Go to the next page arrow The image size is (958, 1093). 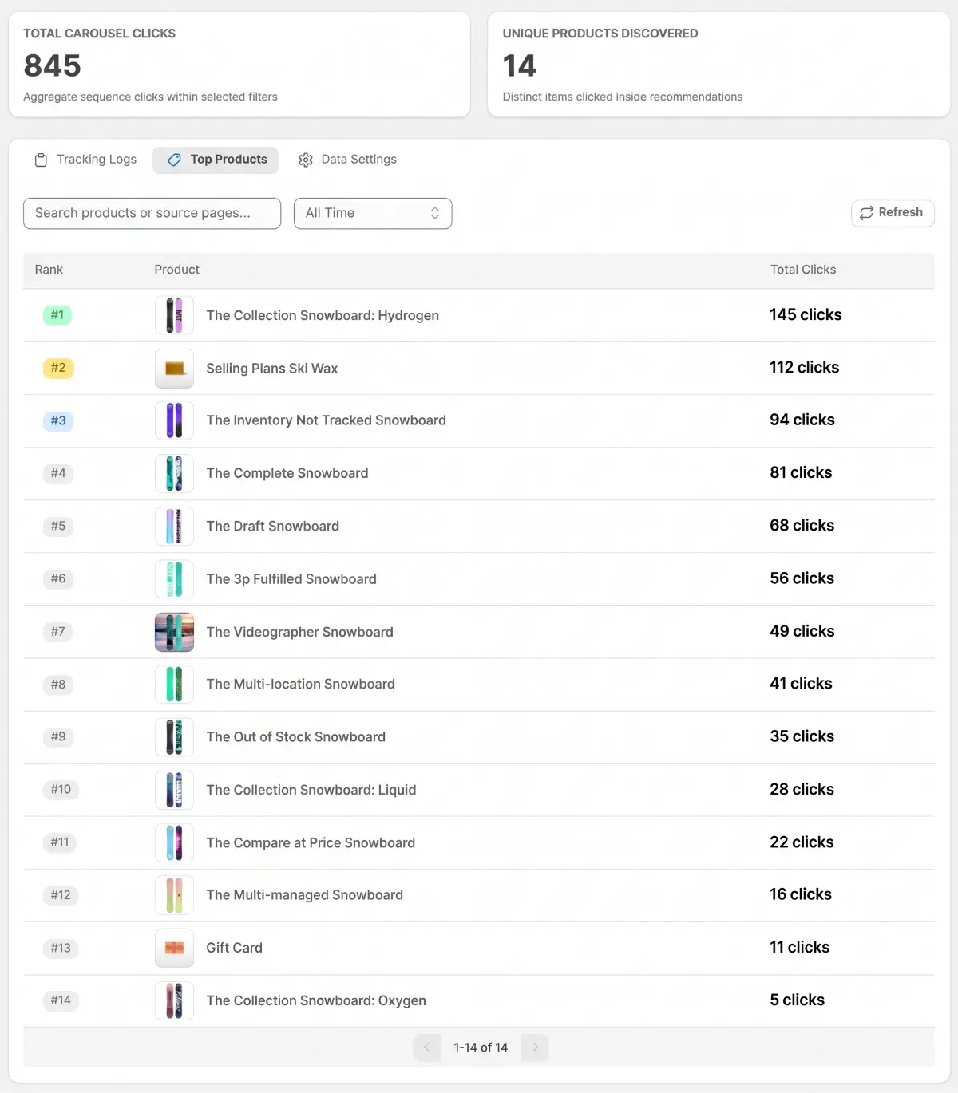[535, 1048]
